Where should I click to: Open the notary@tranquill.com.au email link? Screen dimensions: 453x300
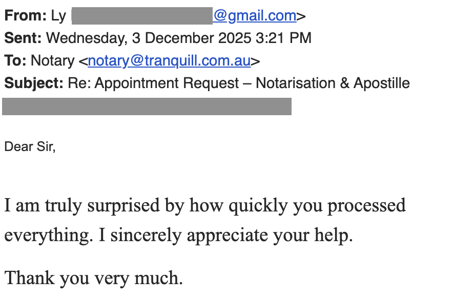169,61
